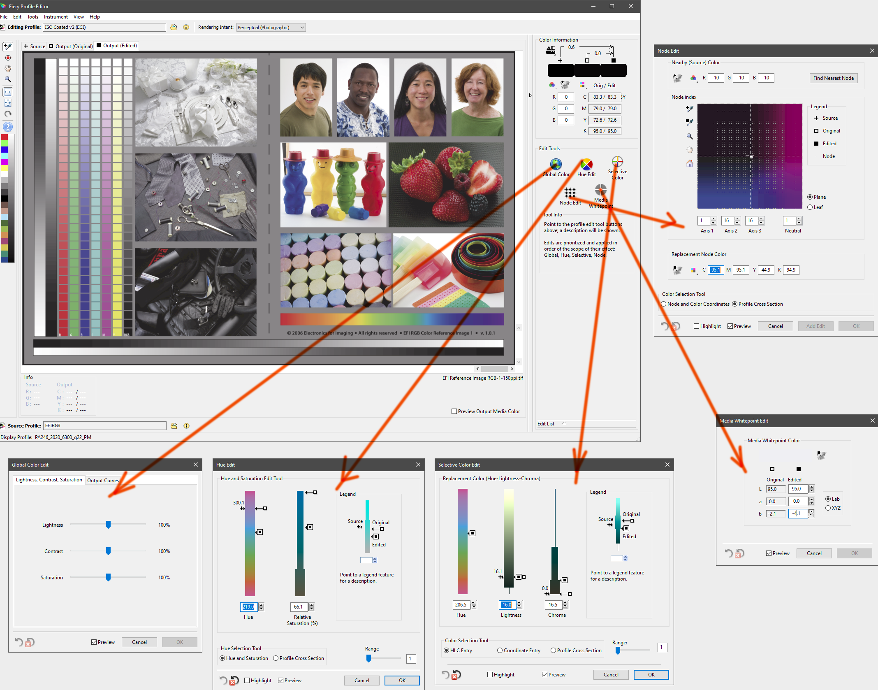Image resolution: width=878 pixels, height=690 pixels.
Task: Click the blue help question mark icon
Action: click(8, 127)
